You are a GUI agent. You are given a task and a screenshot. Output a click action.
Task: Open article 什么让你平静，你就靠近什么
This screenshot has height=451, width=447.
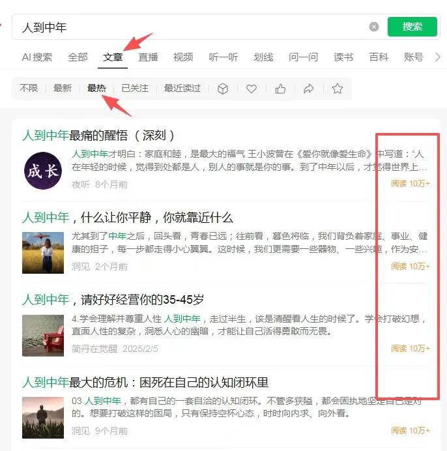(x=128, y=218)
